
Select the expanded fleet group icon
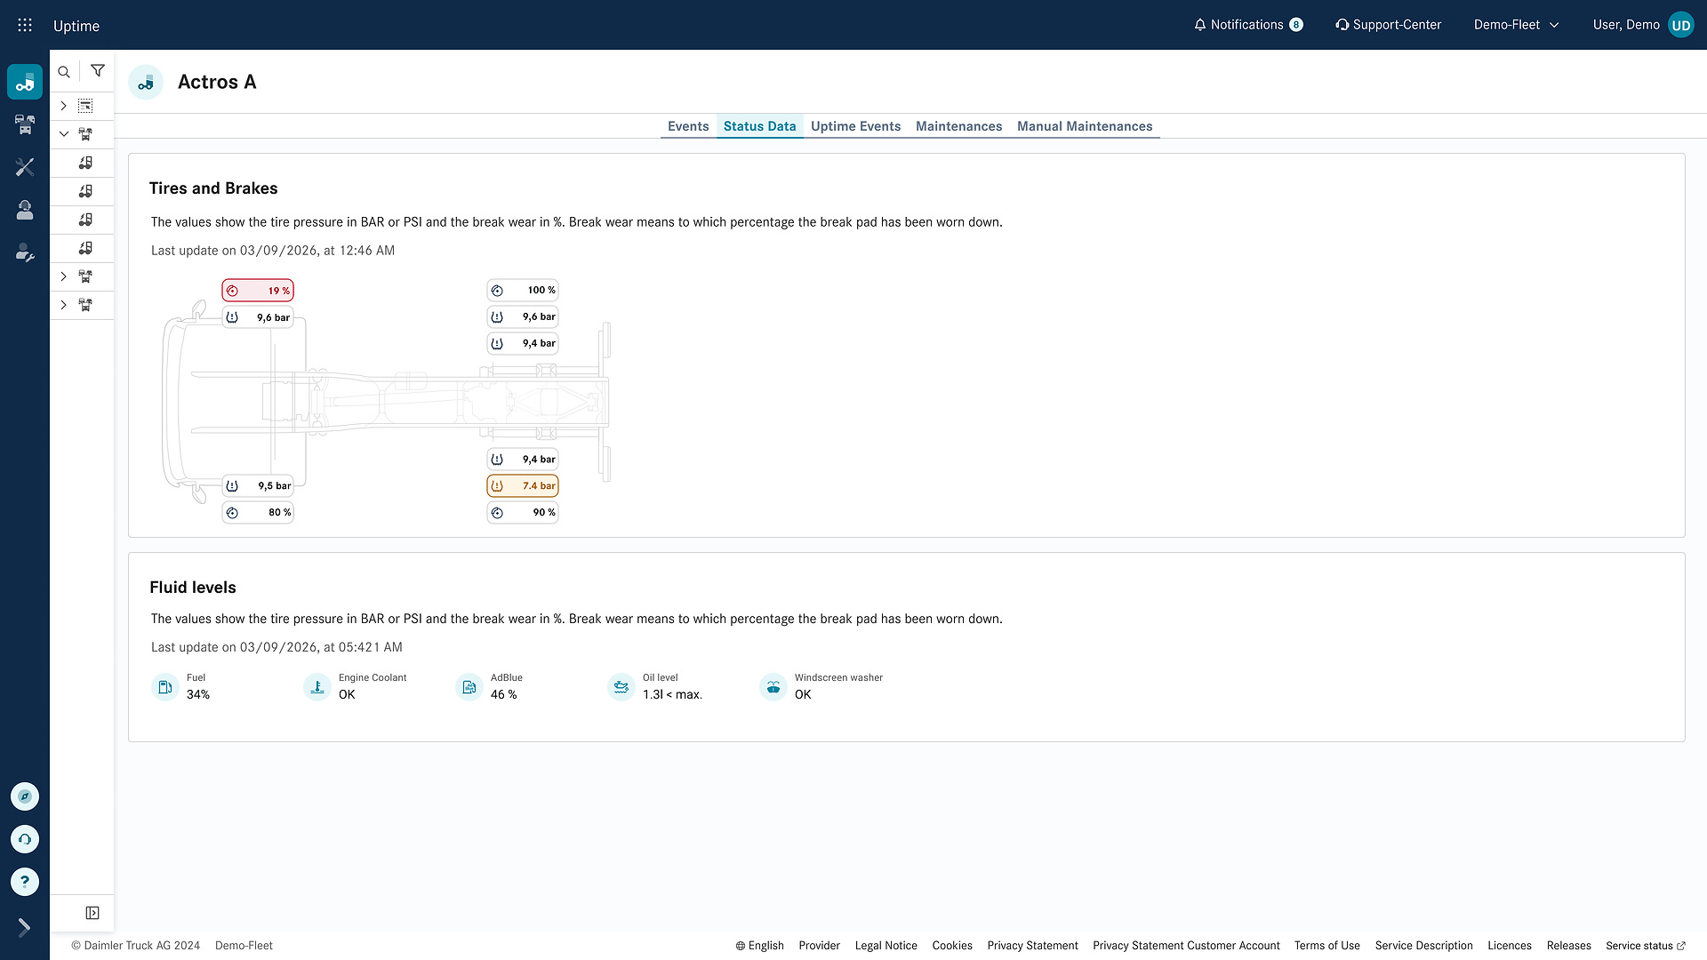point(85,134)
